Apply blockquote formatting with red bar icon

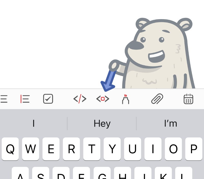click(25, 99)
